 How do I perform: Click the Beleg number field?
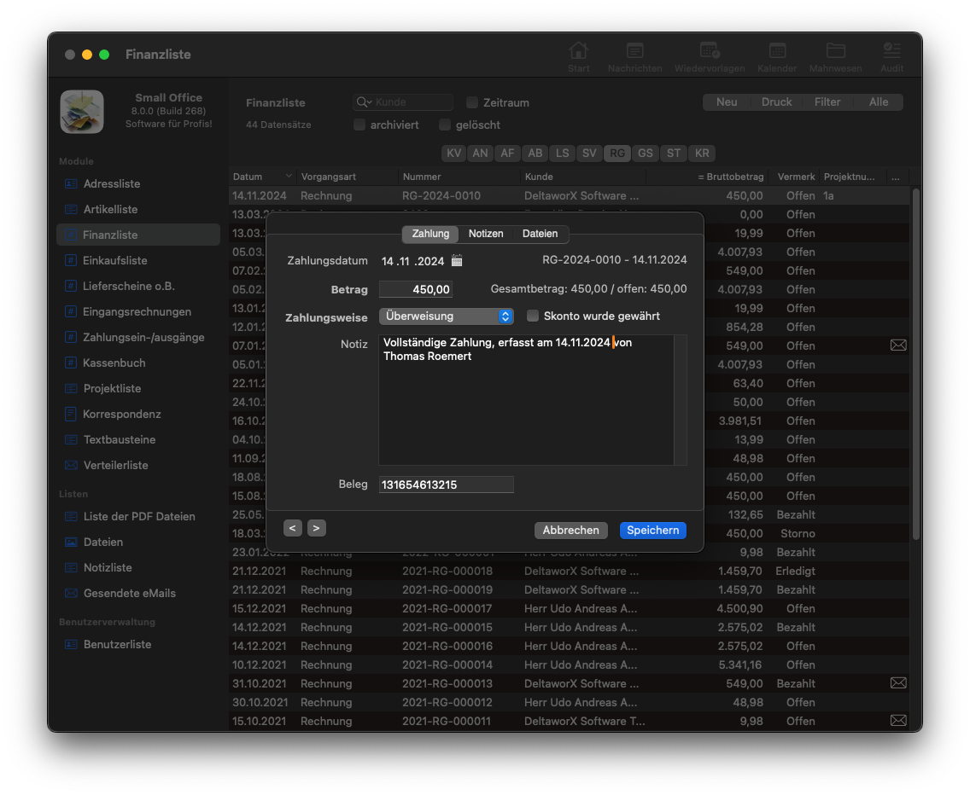click(446, 485)
